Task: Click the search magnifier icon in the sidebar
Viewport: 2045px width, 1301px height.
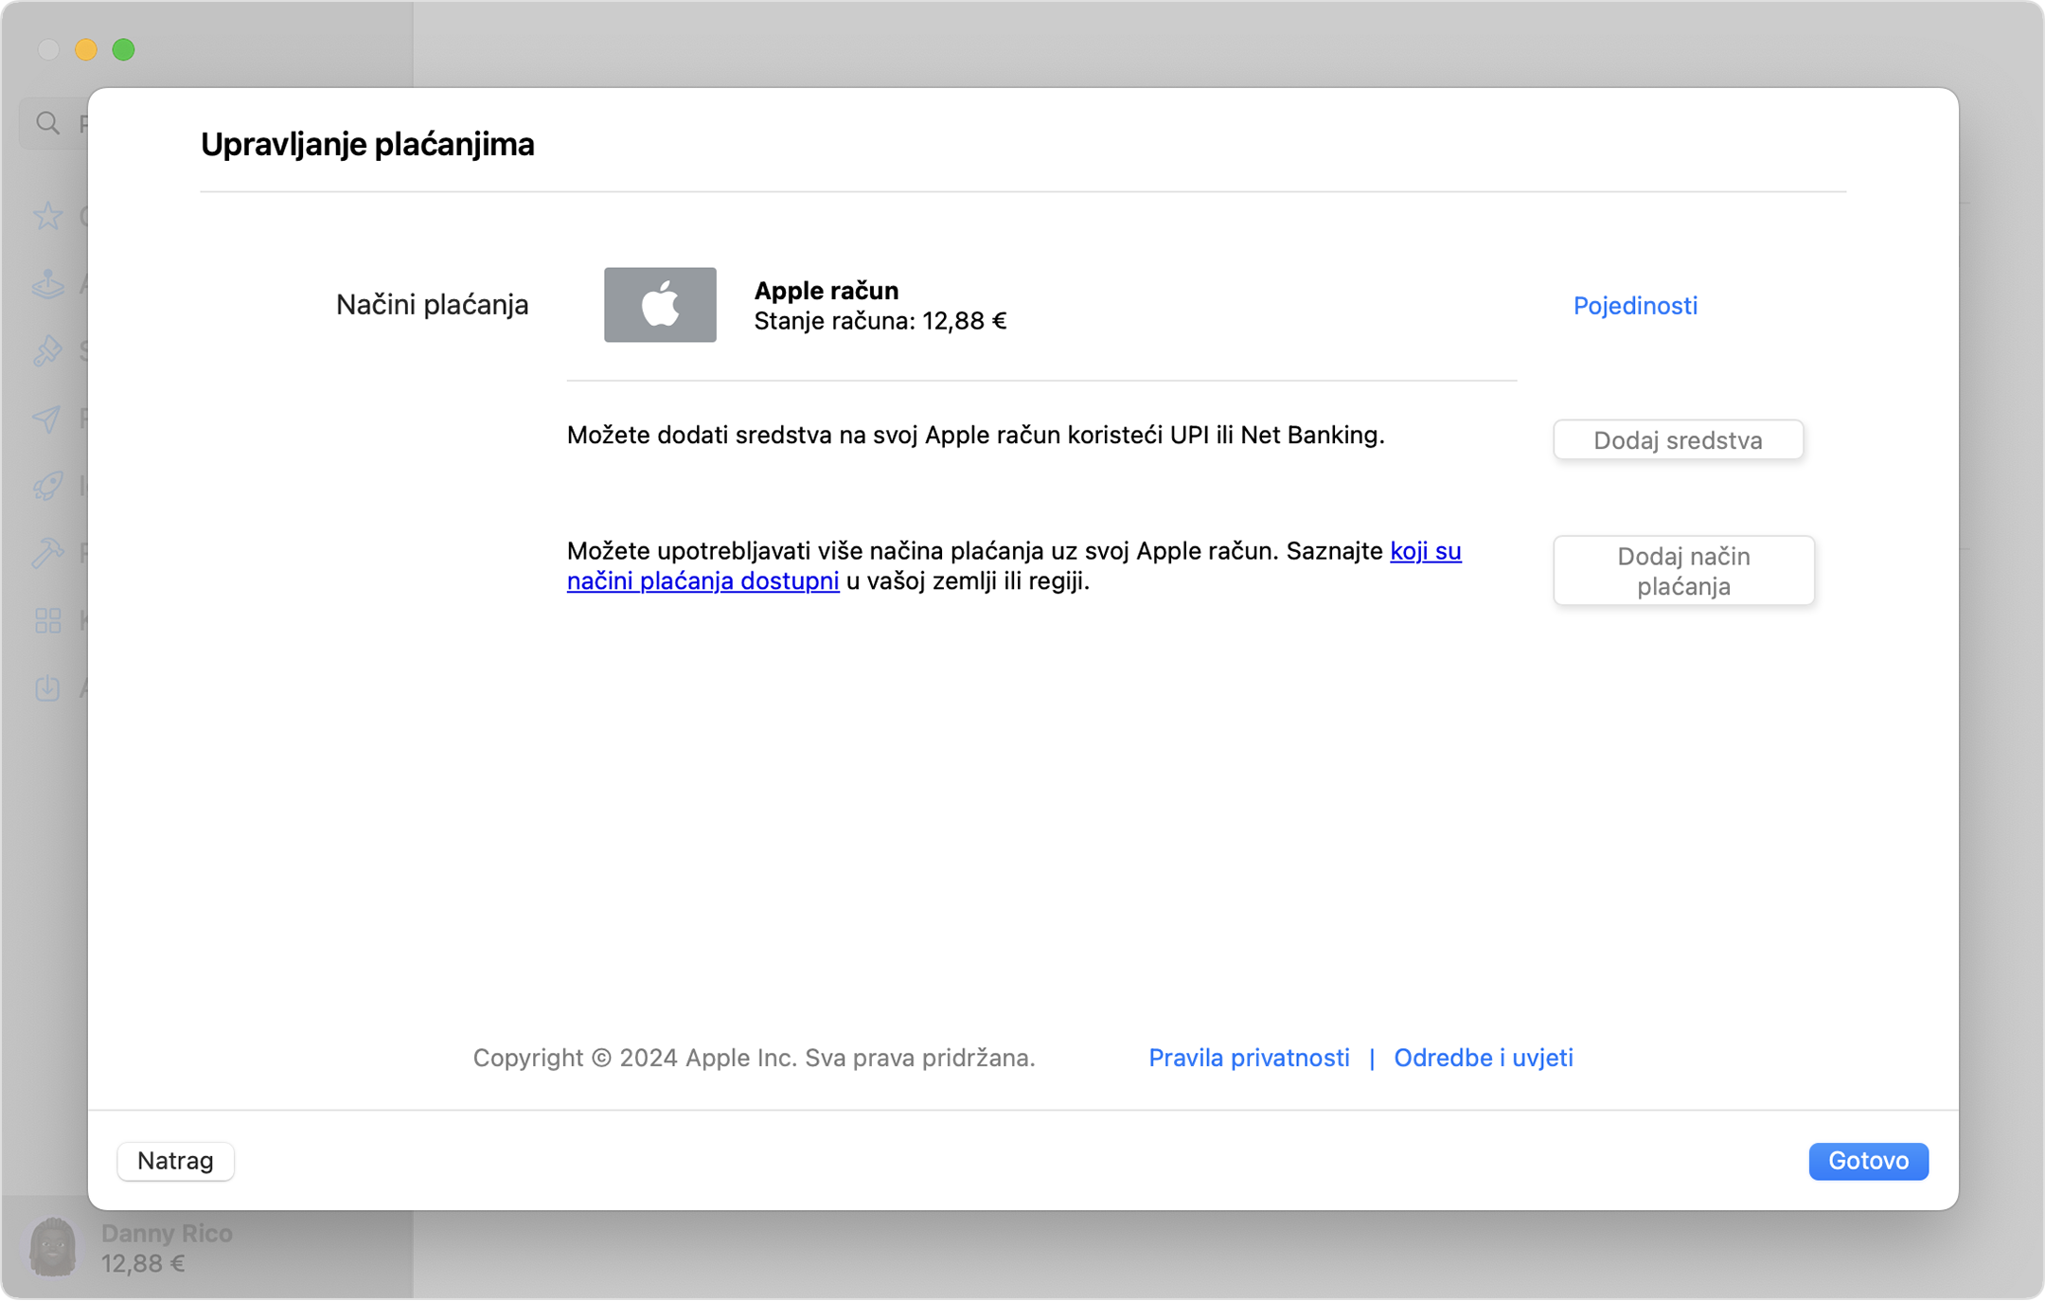Action: point(47,123)
